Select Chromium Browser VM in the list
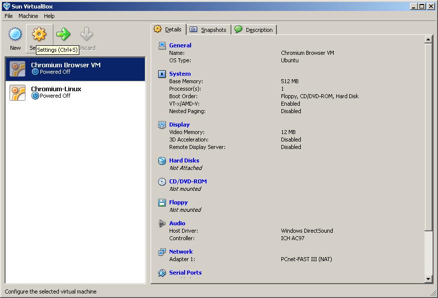This screenshot has height=298, width=438. coord(75,69)
